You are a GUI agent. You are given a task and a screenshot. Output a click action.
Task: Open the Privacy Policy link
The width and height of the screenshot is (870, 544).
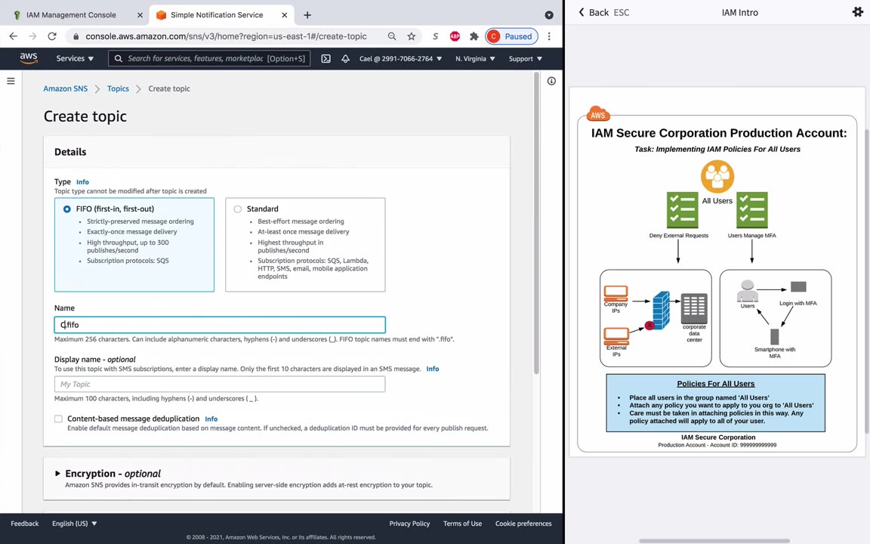[409, 524]
